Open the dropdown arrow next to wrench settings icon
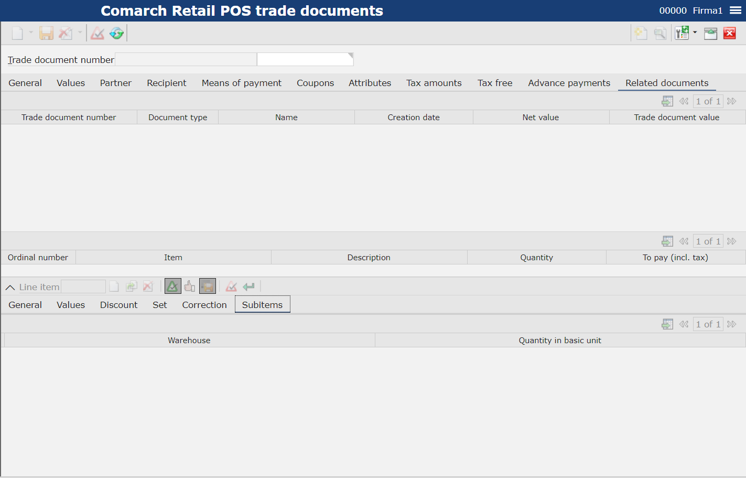Screen dimensions: 746x478 pos(695,33)
